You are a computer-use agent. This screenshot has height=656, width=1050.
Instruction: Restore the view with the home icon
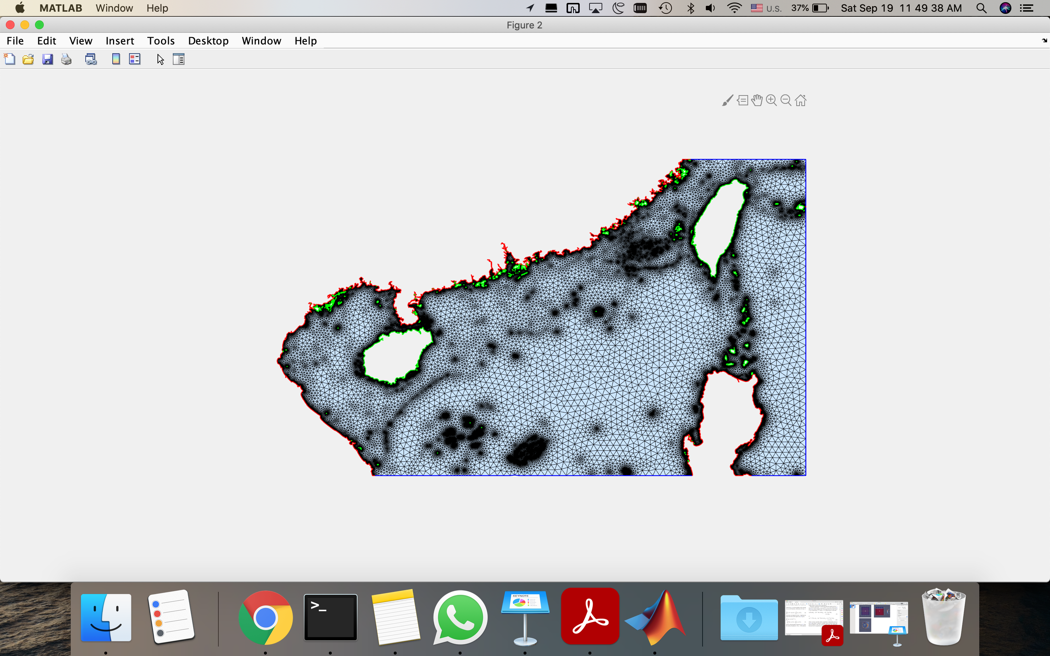801,100
